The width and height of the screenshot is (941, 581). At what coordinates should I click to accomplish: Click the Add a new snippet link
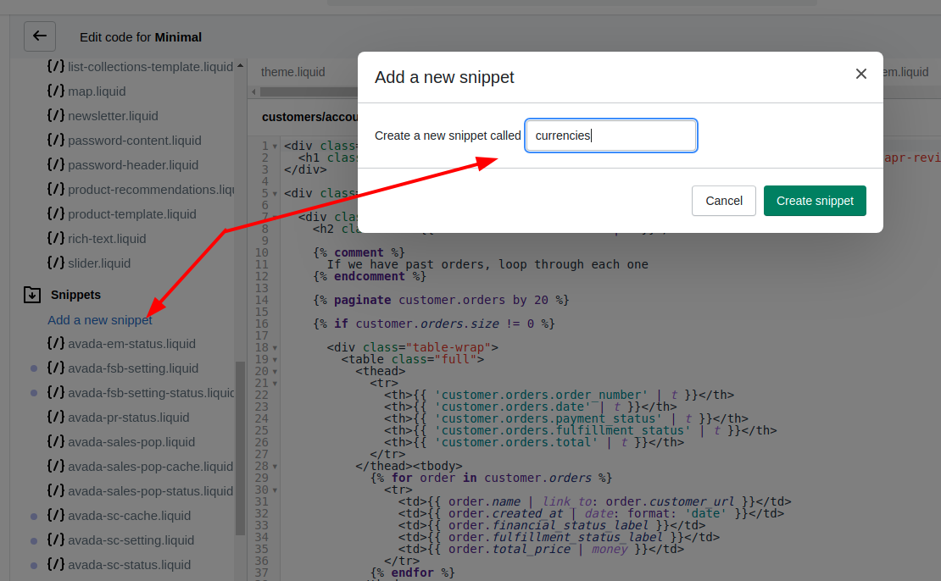[x=100, y=319]
